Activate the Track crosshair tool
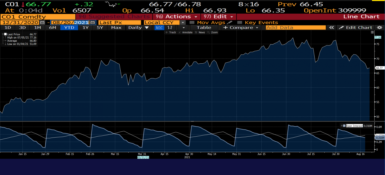This screenshot has width=385, height=175. 171,32
